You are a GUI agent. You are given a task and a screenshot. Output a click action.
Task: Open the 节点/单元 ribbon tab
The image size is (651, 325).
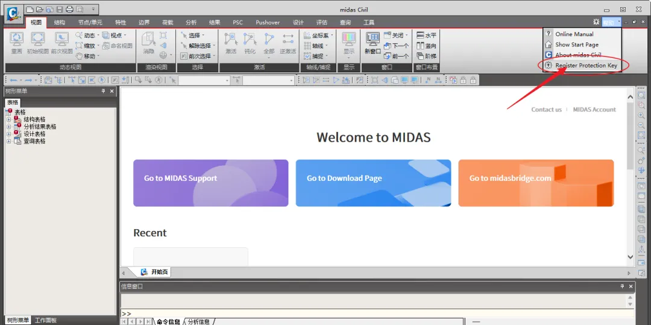click(x=90, y=22)
